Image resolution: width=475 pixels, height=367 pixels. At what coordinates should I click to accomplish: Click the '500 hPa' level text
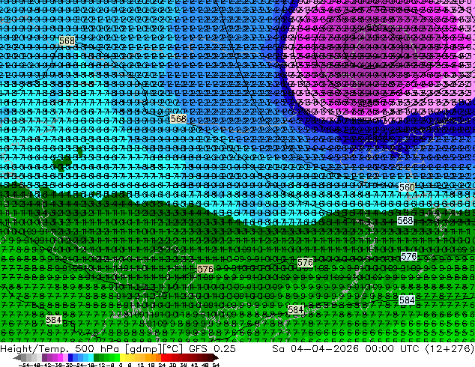(x=98, y=349)
